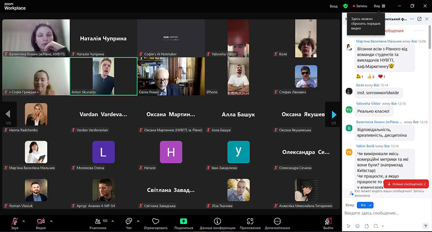Click the screenshot capture icon in chat

coord(376,226)
